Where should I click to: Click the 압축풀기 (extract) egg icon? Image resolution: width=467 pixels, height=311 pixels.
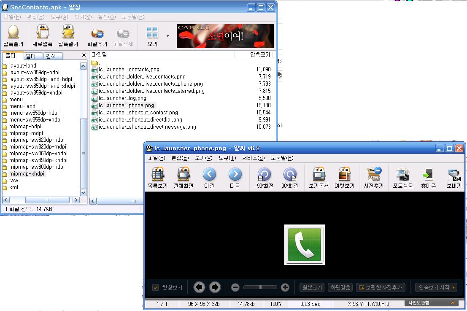tap(13, 33)
